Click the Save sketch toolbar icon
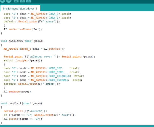 [28, 1]
